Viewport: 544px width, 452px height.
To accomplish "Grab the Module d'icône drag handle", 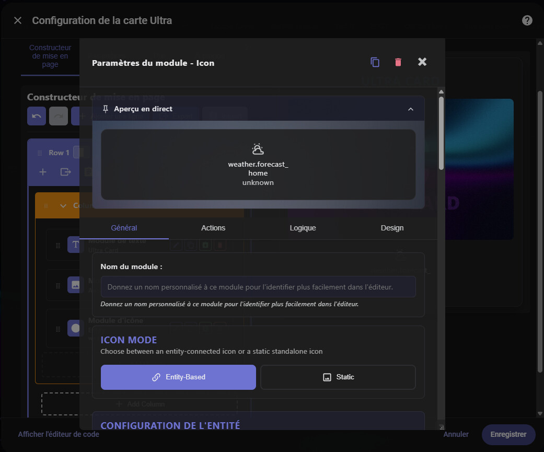I will tap(58, 329).
